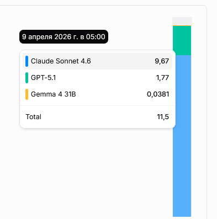The width and height of the screenshot is (217, 219).
Task: Click the Total label text
Action: click(x=33, y=117)
